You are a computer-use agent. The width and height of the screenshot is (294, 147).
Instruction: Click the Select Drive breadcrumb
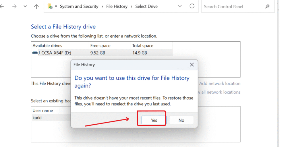click(146, 6)
